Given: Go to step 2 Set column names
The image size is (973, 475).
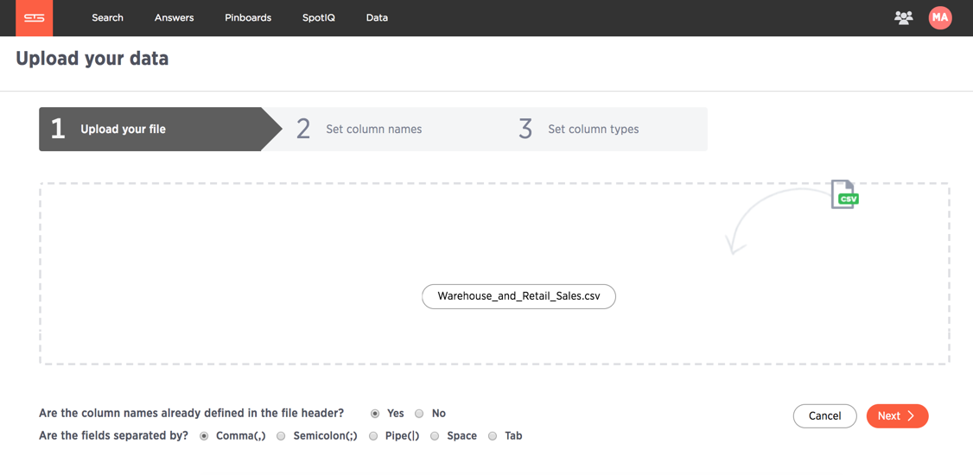Looking at the screenshot, I should pyautogui.click(x=359, y=129).
